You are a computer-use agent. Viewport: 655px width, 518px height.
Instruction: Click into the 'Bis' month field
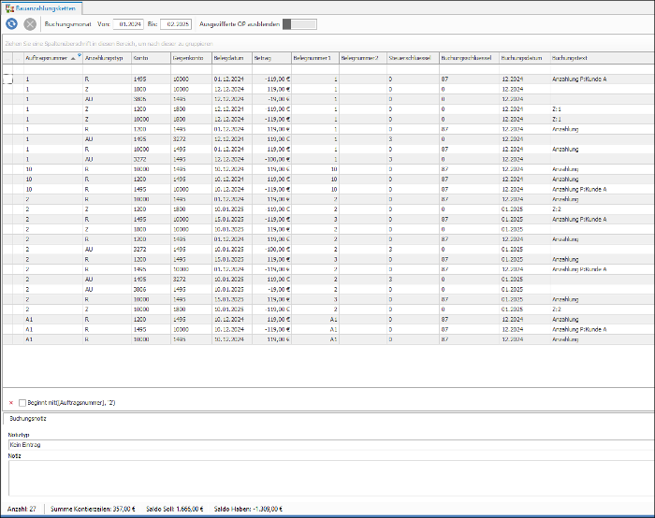176,24
